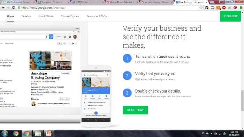This screenshot has width=244, height=137.
Task: Open the Buffer layers extension icon
Action: (x=207, y=8)
